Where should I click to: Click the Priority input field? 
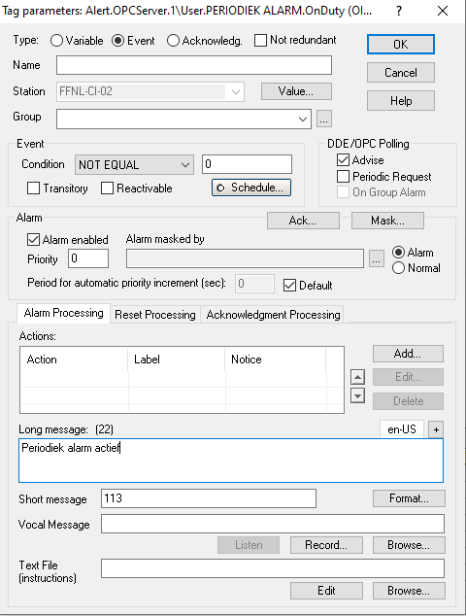point(88,258)
